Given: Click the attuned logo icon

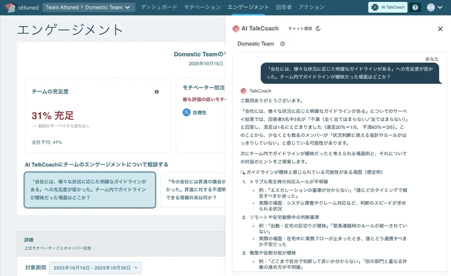Looking at the screenshot, I should pos(10,7).
